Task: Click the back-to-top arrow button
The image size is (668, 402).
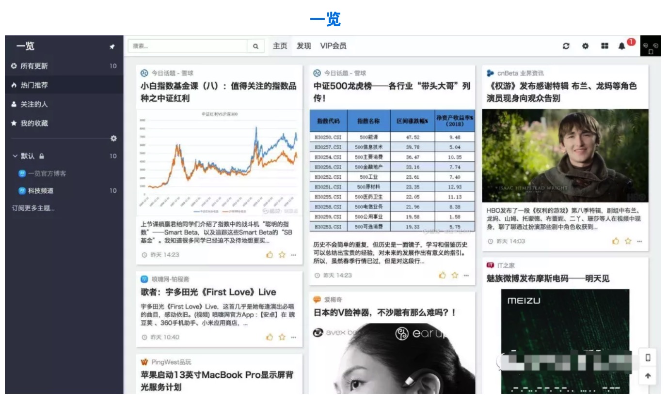Action: coord(648,376)
